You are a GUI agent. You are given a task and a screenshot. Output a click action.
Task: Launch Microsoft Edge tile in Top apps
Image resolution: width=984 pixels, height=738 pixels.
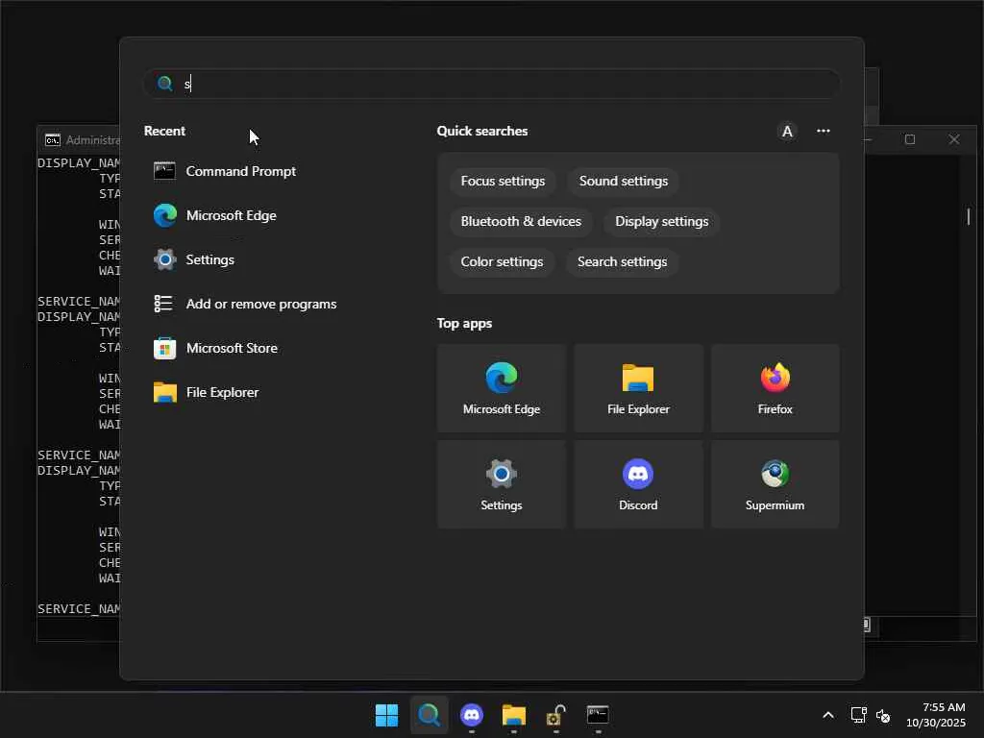502,388
